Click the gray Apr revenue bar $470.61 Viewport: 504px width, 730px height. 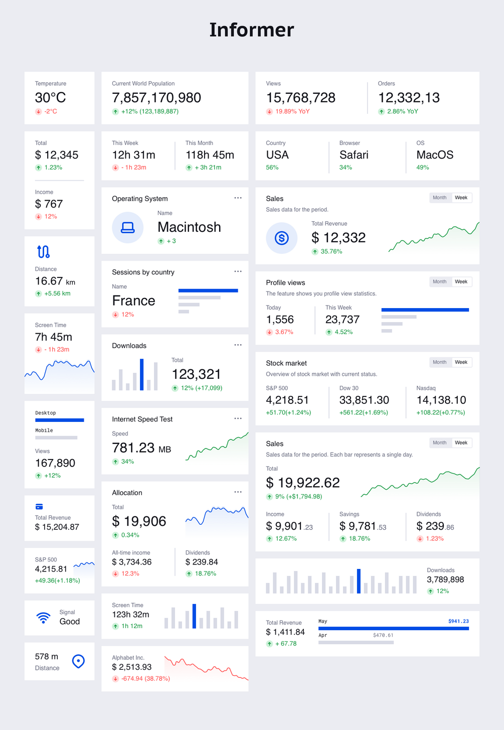point(356,643)
